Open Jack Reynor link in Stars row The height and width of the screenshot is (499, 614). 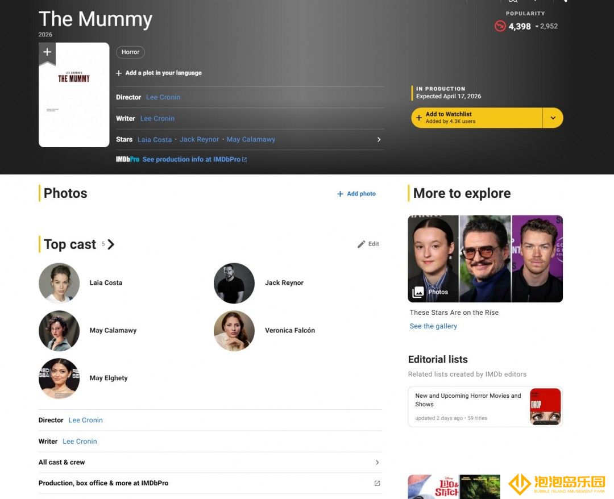[200, 139]
